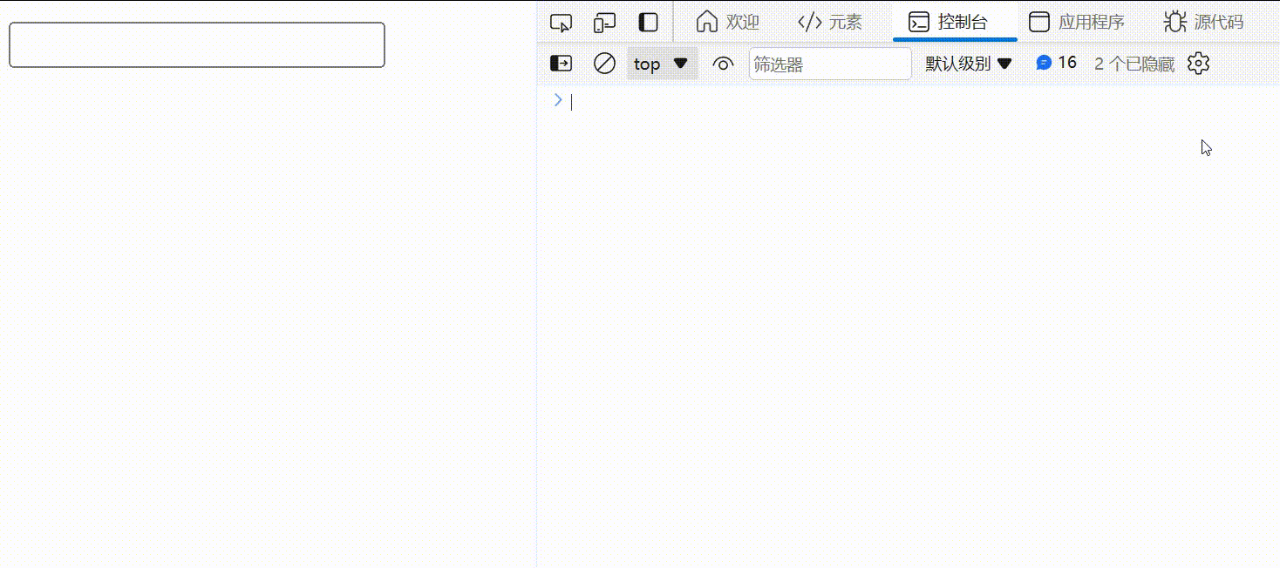The width and height of the screenshot is (1280, 568).
Task: Open the console sidebar
Action: tap(561, 63)
